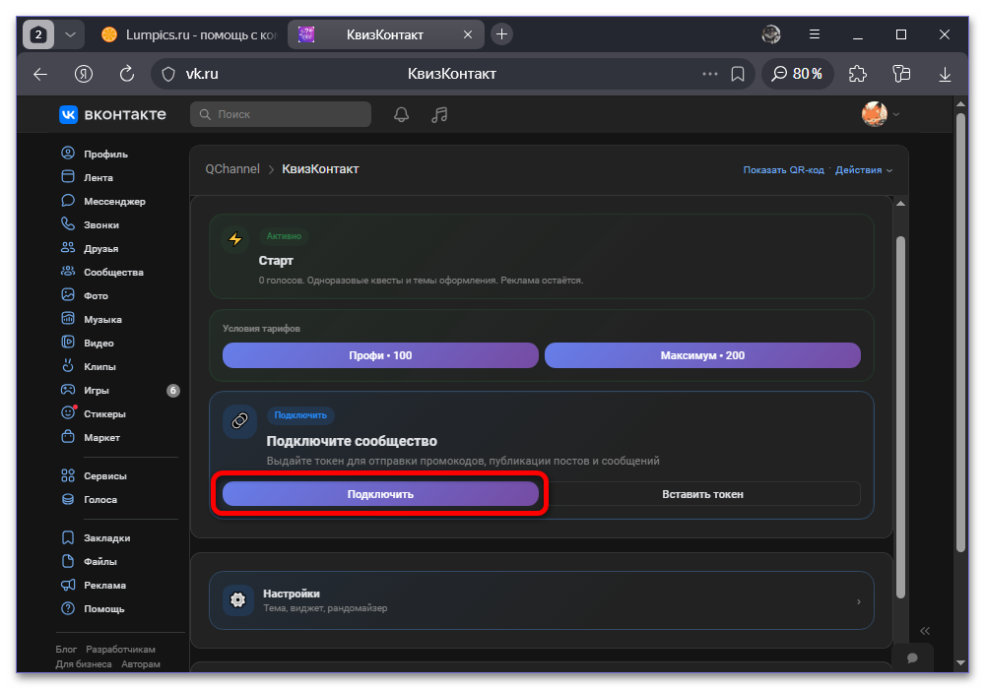This screenshot has height=689, width=985.
Task: Open Закладки bookmarks
Action: click(x=96, y=537)
